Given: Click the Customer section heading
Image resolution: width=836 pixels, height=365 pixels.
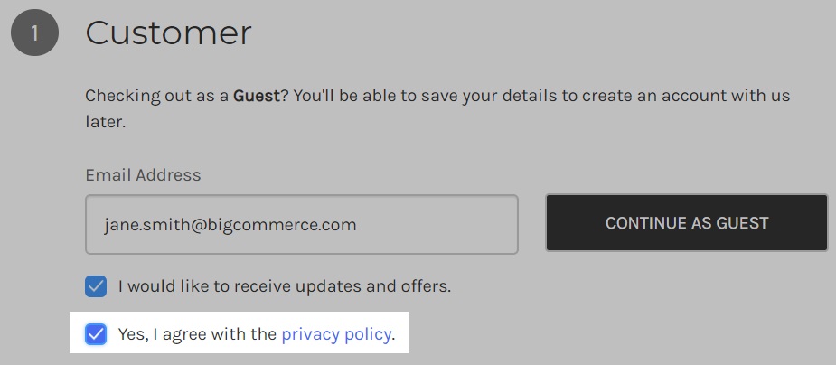Looking at the screenshot, I should tap(168, 33).
